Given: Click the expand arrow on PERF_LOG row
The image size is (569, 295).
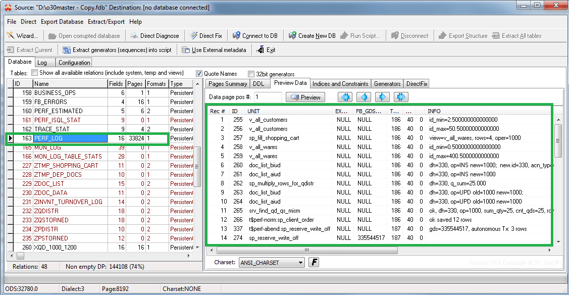Looking at the screenshot, I should point(11,137).
